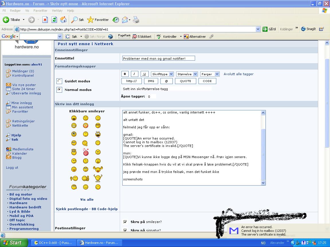Click Avslutt alle tagger link
This screenshot has height=247, width=330.
238,74
